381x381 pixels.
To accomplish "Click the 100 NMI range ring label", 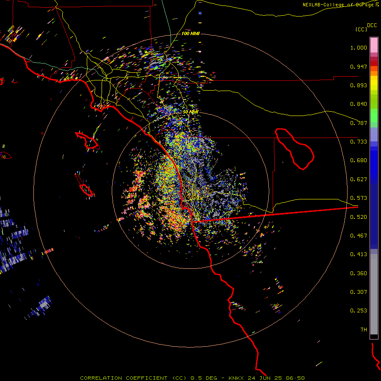I will tap(190, 33).
